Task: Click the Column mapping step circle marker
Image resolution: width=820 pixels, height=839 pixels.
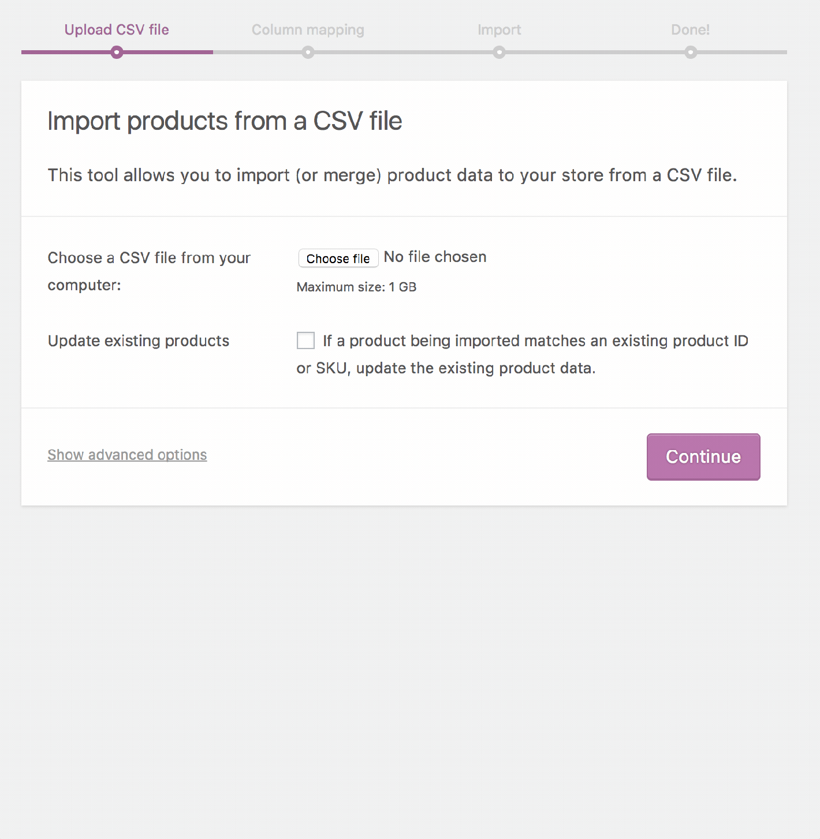Action: (x=308, y=53)
